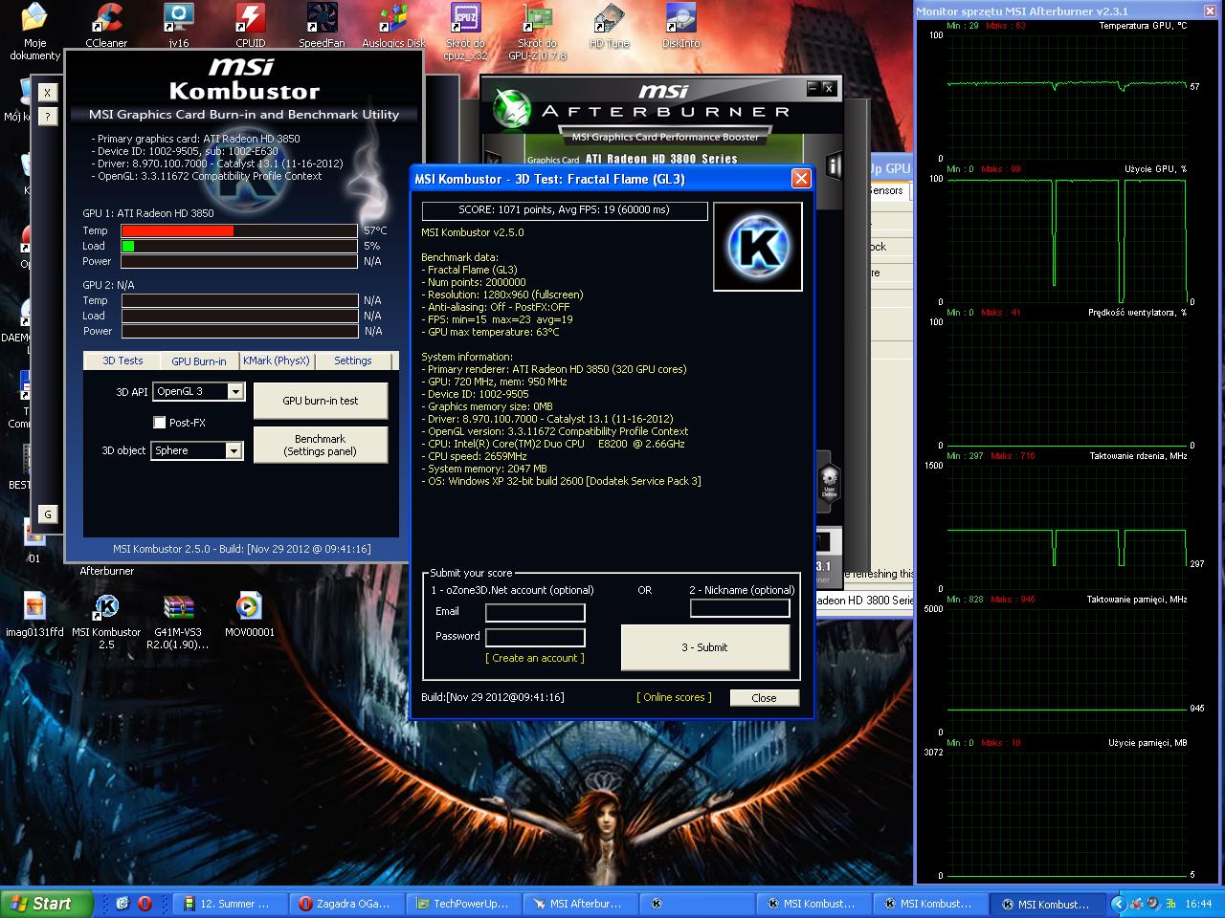The width and height of the screenshot is (1225, 918).
Task: Switch to the 3D Tests tab
Action: click(122, 361)
